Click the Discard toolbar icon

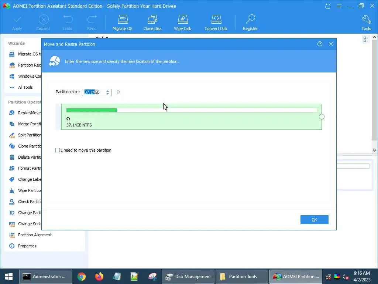tap(44, 23)
